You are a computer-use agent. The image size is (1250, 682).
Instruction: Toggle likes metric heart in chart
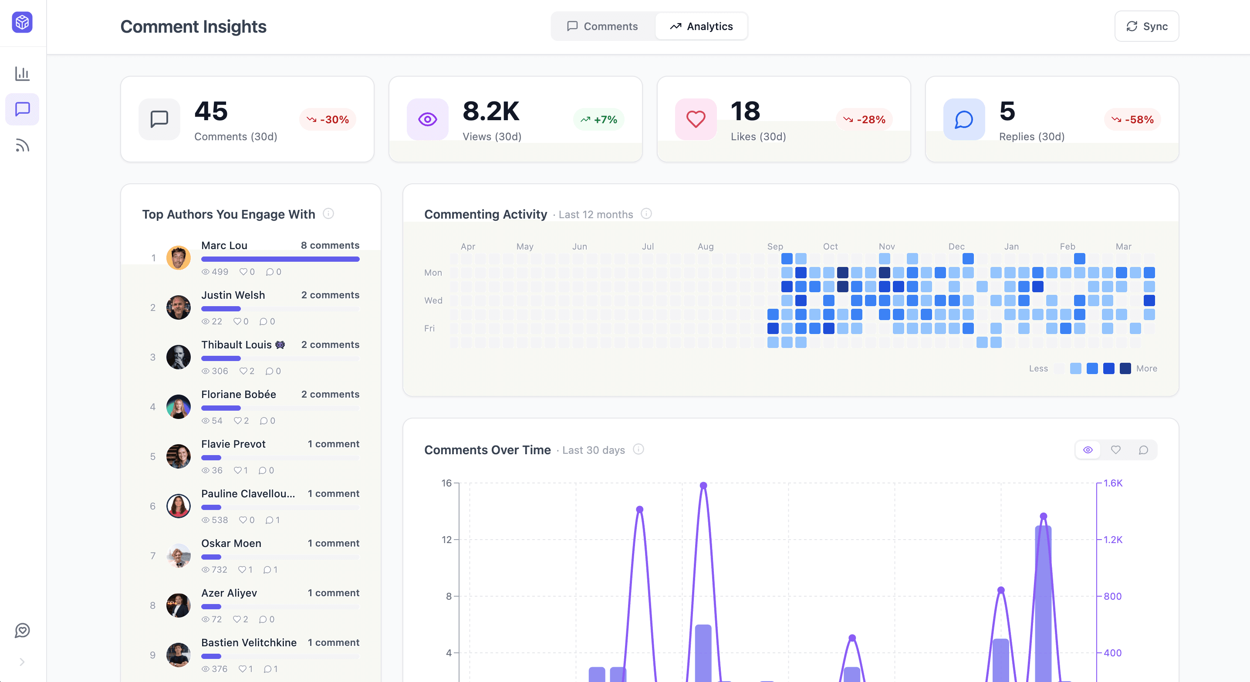(1115, 449)
